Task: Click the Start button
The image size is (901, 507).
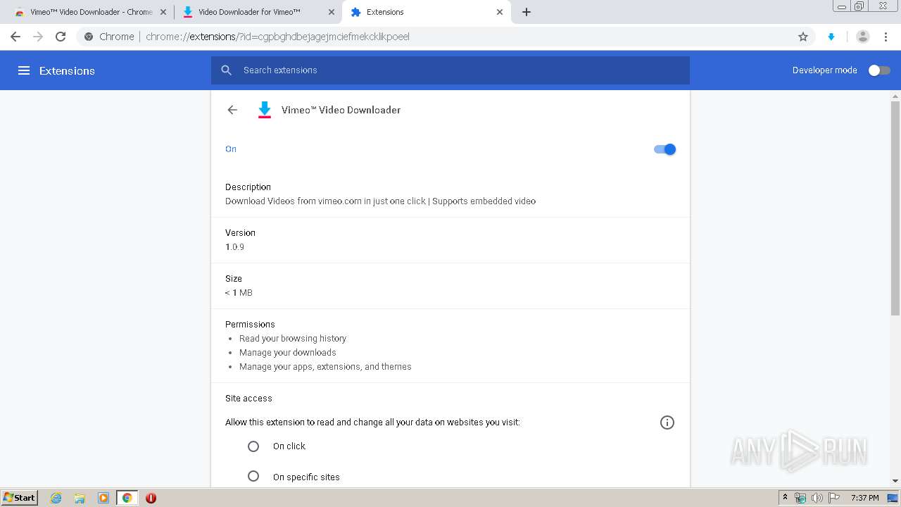Action: click(20, 498)
